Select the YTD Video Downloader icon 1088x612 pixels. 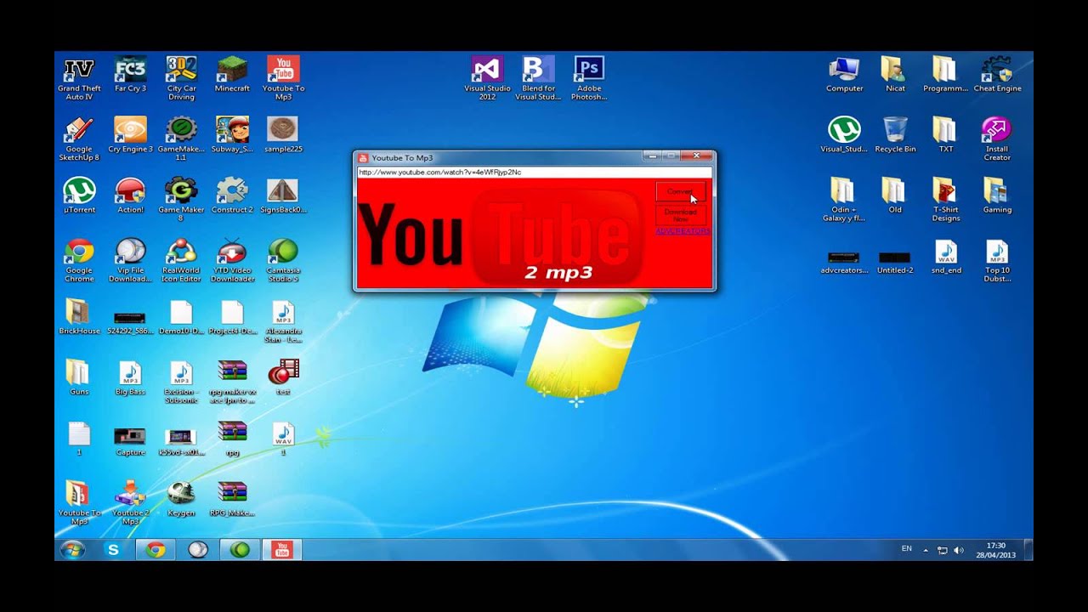232,259
